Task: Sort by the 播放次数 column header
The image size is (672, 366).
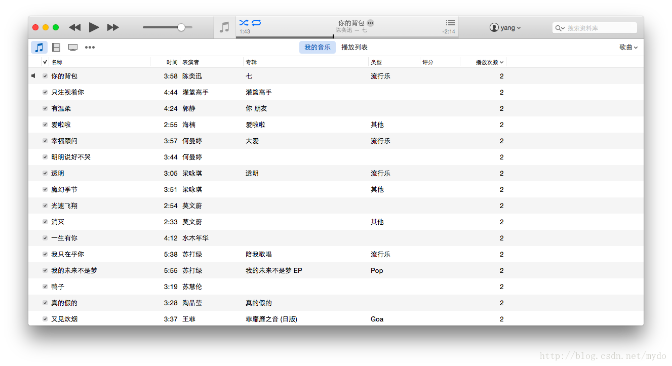Action: point(489,62)
